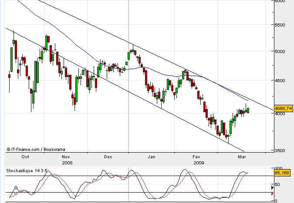Click the IT-Finance.com / Boursorama copyright text
Screen dimensions: 294x203
(x=36, y=149)
